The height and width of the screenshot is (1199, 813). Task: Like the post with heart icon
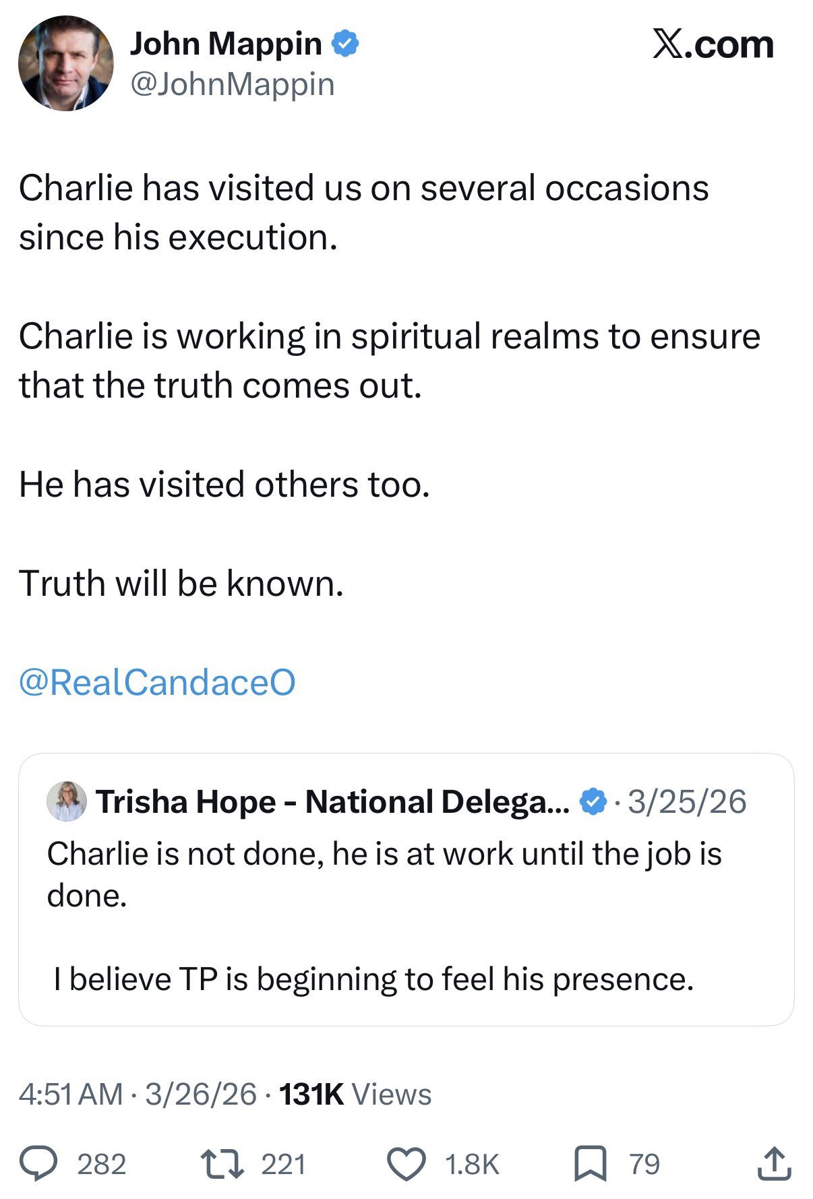tap(406, 1164)
